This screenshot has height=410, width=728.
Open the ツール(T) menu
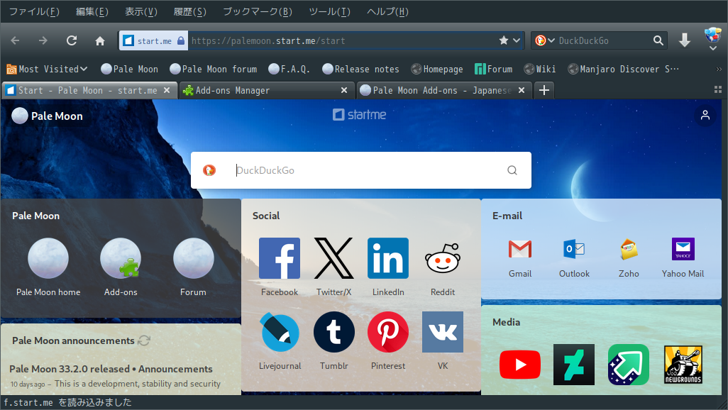[330, 11]
